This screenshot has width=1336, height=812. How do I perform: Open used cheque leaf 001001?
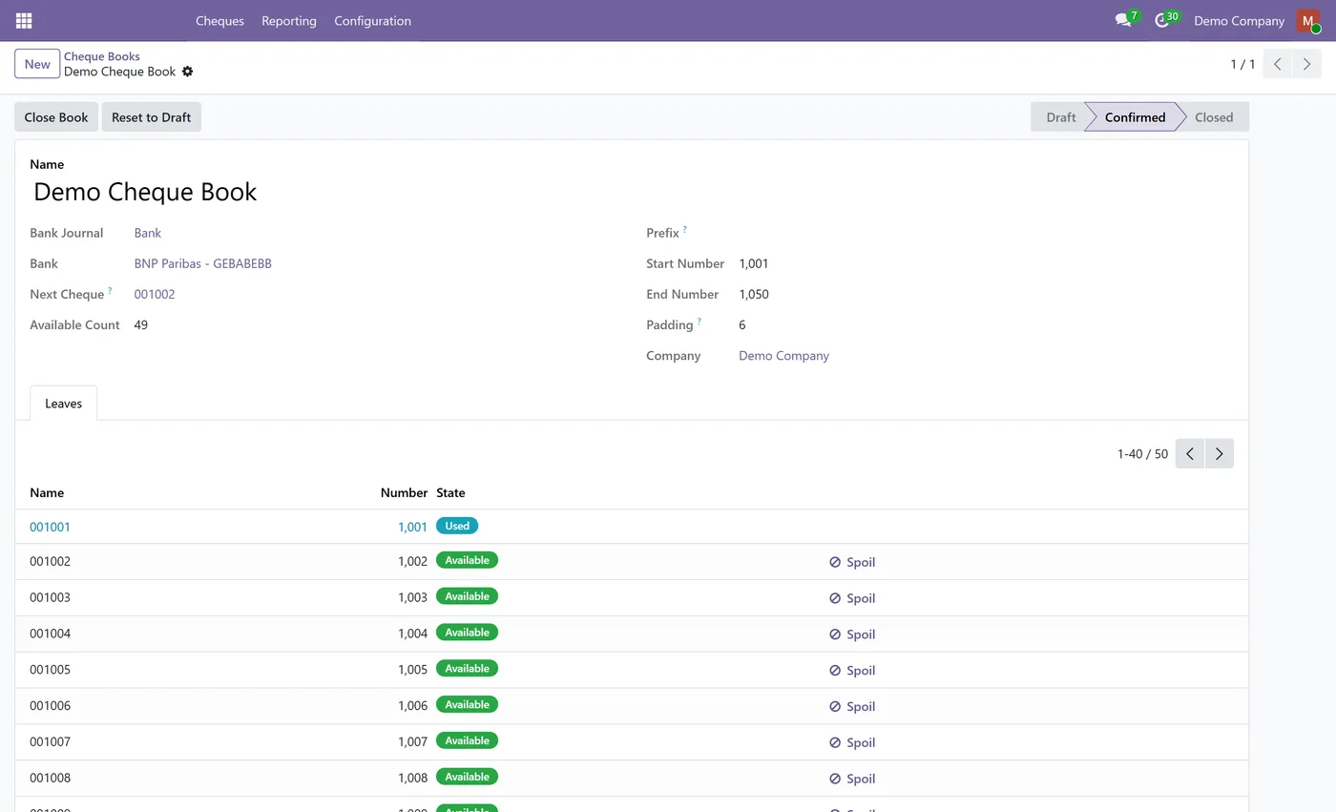(50, 527)
